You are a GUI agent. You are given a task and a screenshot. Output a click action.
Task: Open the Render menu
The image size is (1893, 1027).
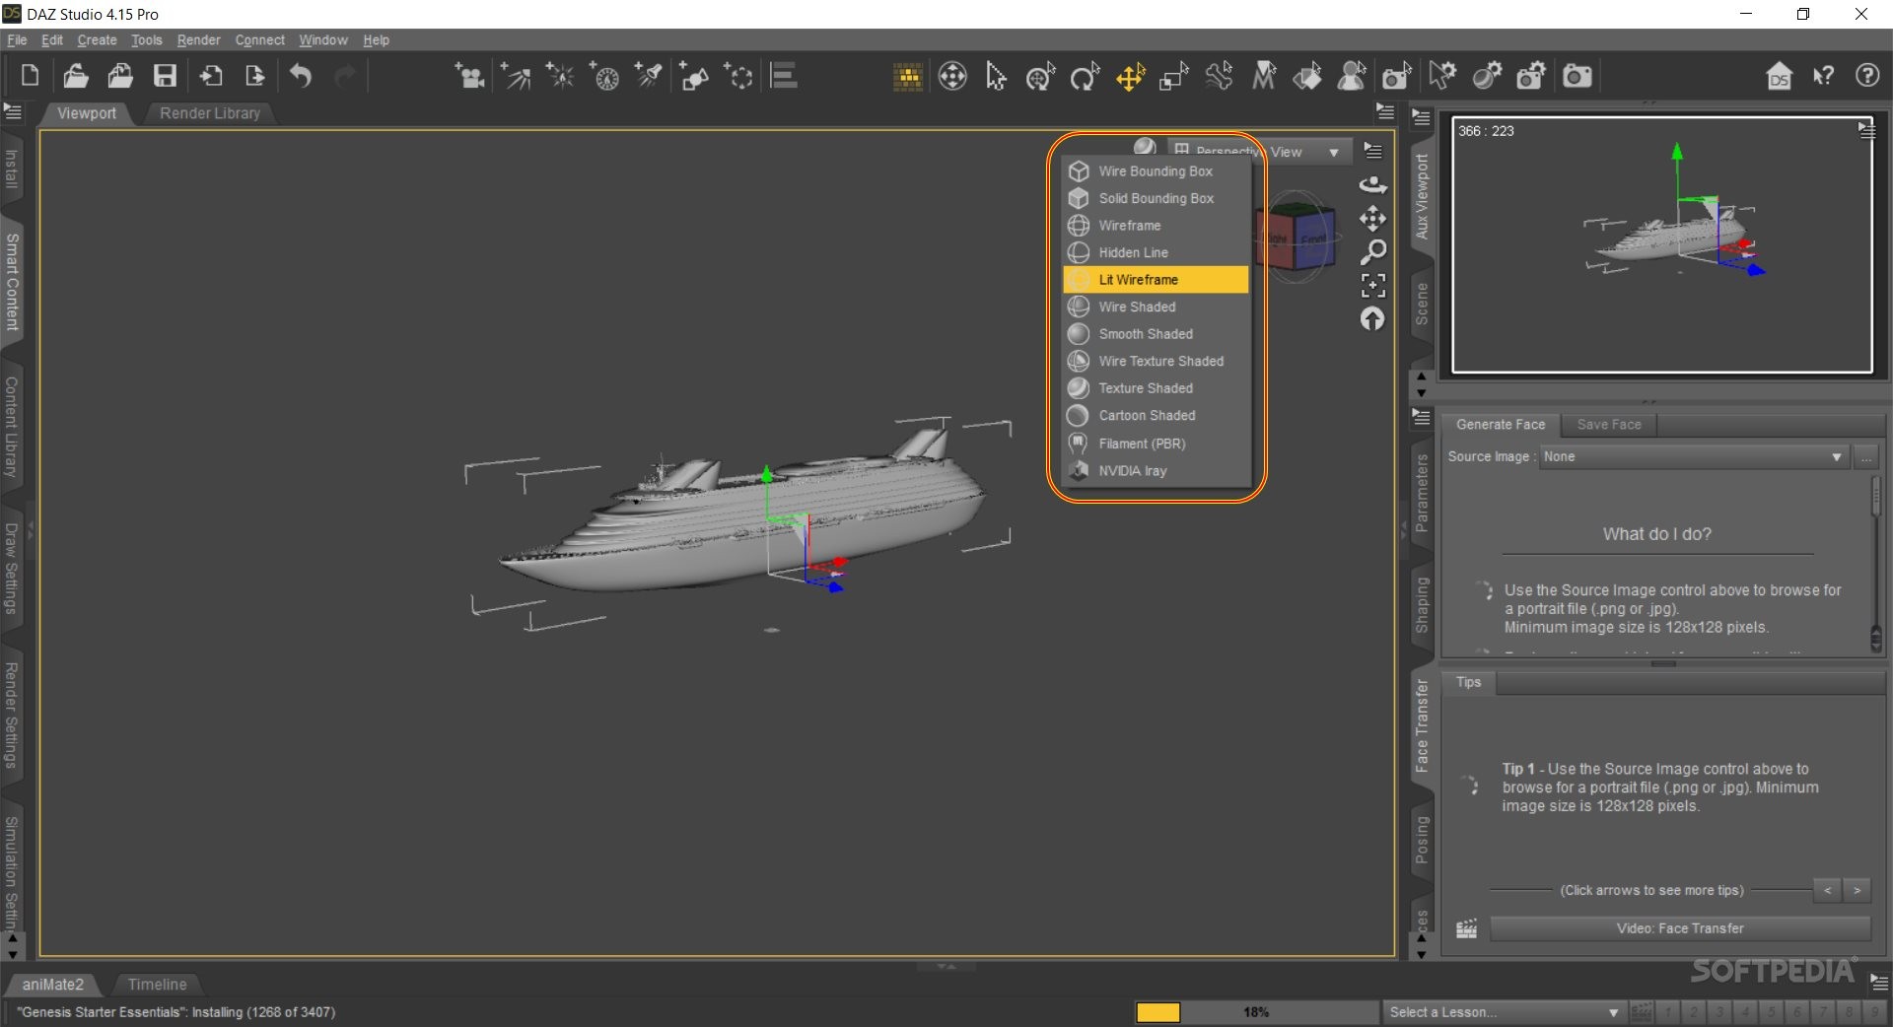[198, 40]
